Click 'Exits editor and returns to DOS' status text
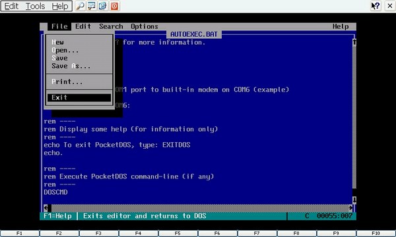 145,216
